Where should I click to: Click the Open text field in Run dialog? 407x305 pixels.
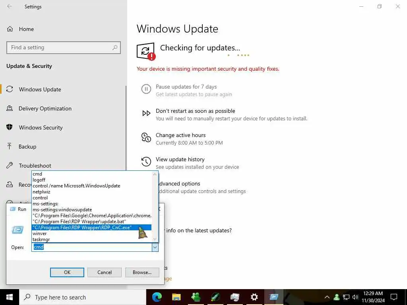pyautogui.click(x=92, y=247)
